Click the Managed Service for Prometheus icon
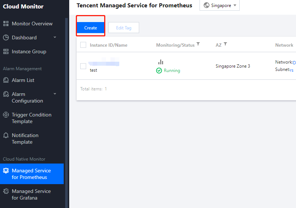The image size is (296, 208). point(6,171)
